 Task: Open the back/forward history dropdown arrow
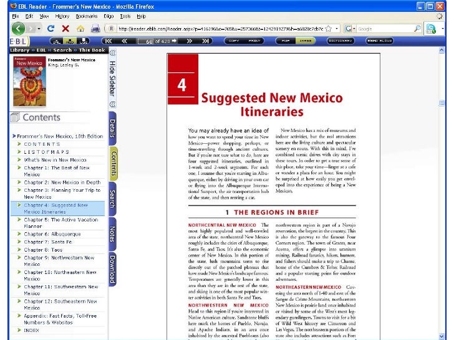(x=39, y=29)
